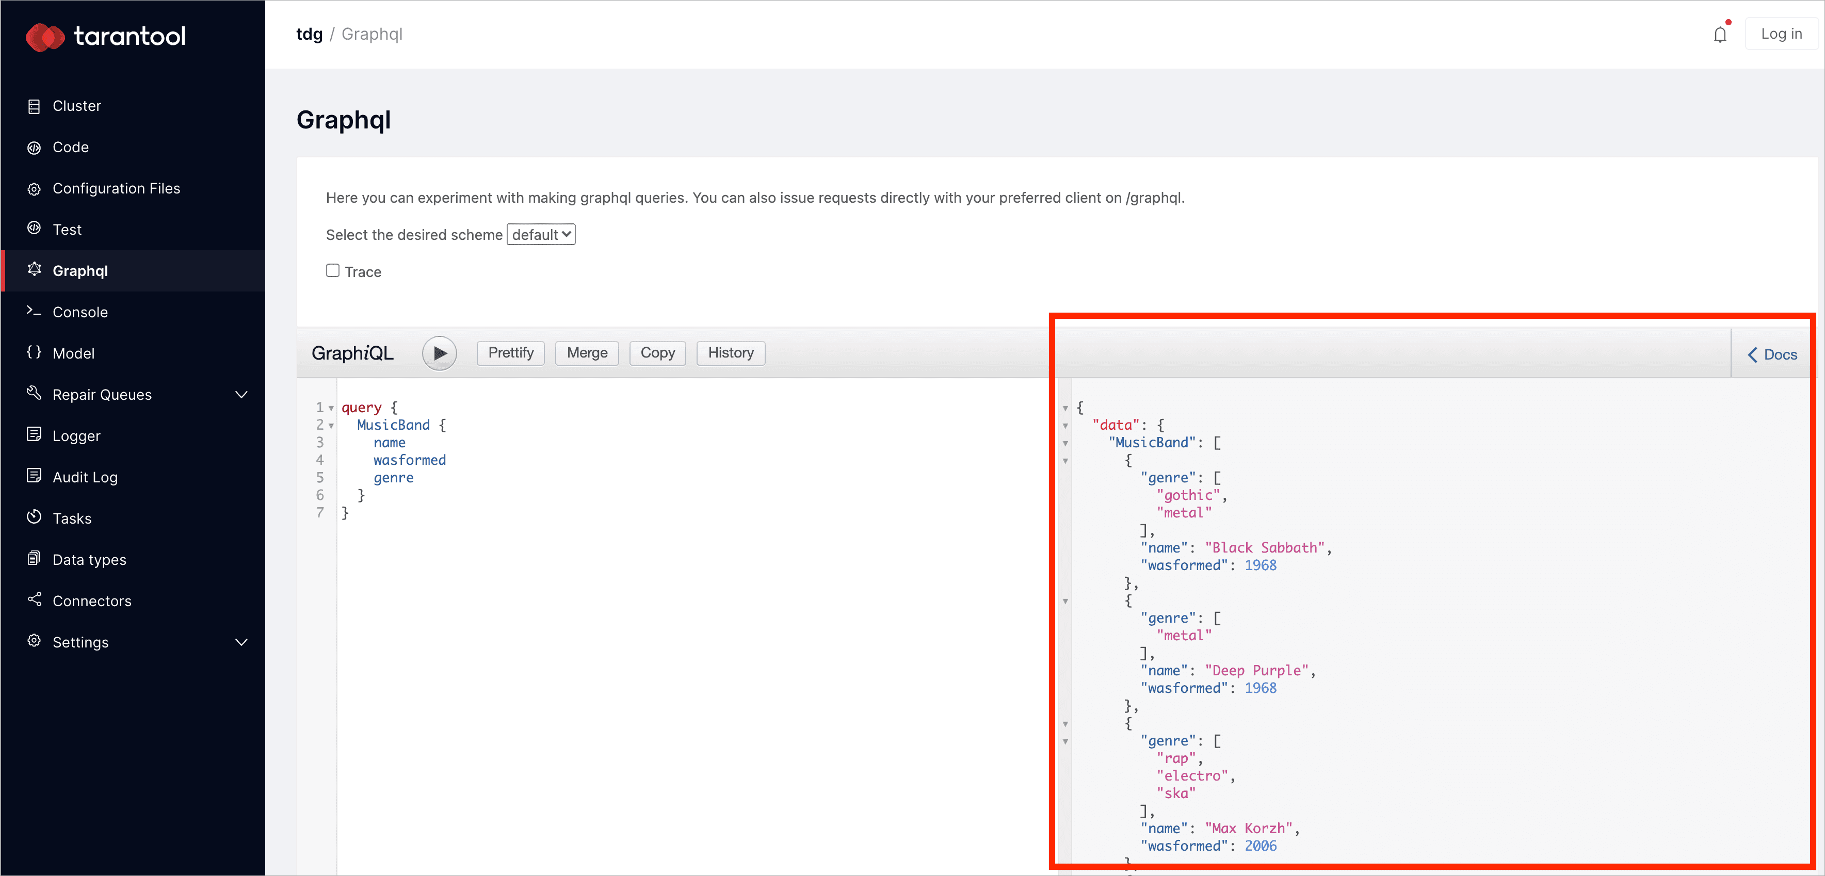Click the tdg breadcrumb link
Screen dimensions: 1825x876
pos(310,34)
